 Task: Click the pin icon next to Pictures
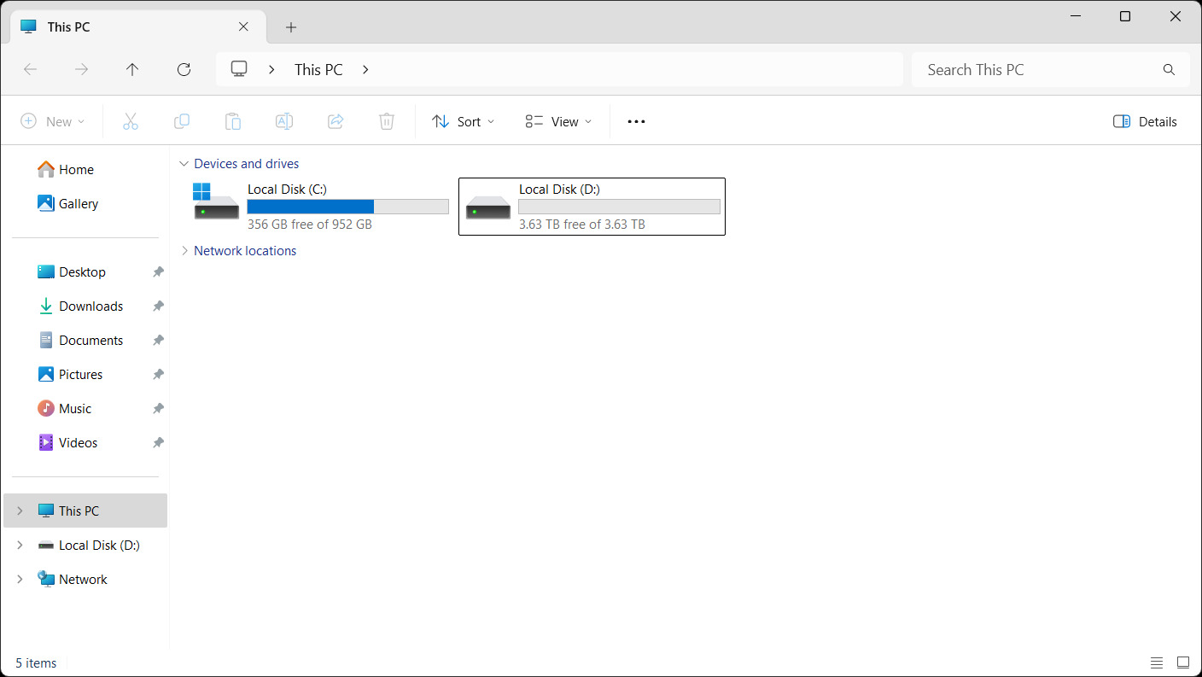click(158, 375)
